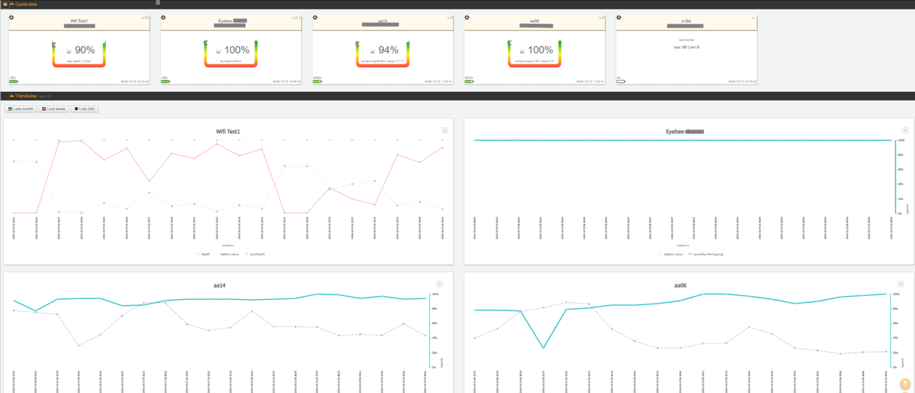Image resolution: width=915 pixels, height=393 pixels.
Task: Open settings gear on aa06 card
Action: 467,17
